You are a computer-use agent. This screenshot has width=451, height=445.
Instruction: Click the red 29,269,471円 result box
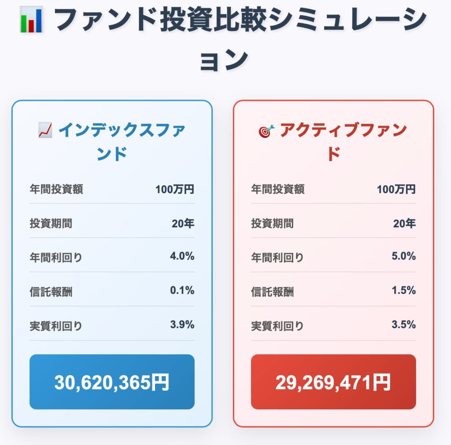(333, 382)
